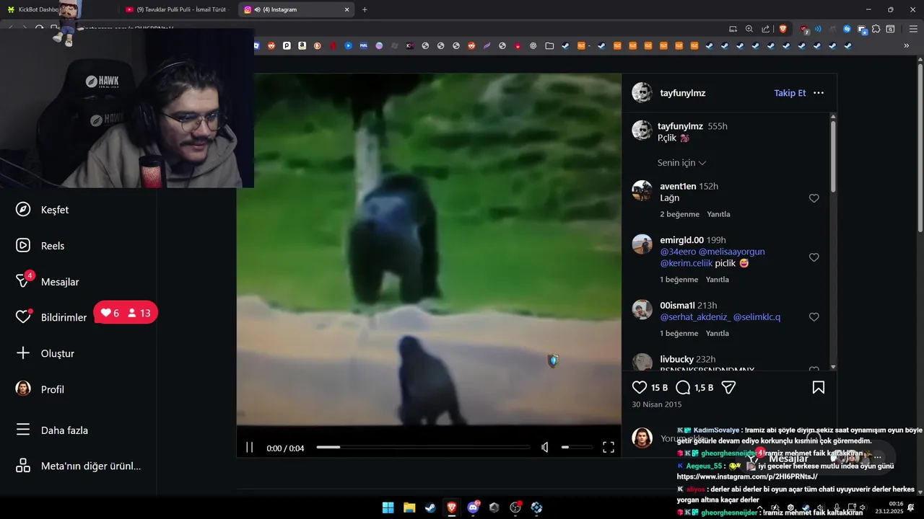Toggle the browser sidebar panel button
Viewport: 924px width, 519px height.
(x=891, y=29)
